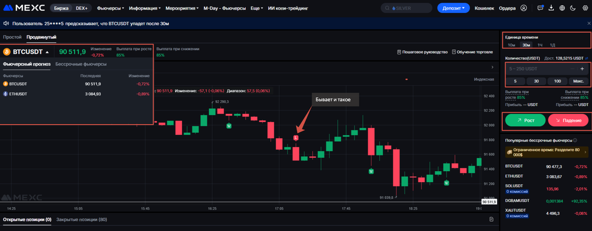
Task: Sort by Изменение column header
Action: click(139, 76)
